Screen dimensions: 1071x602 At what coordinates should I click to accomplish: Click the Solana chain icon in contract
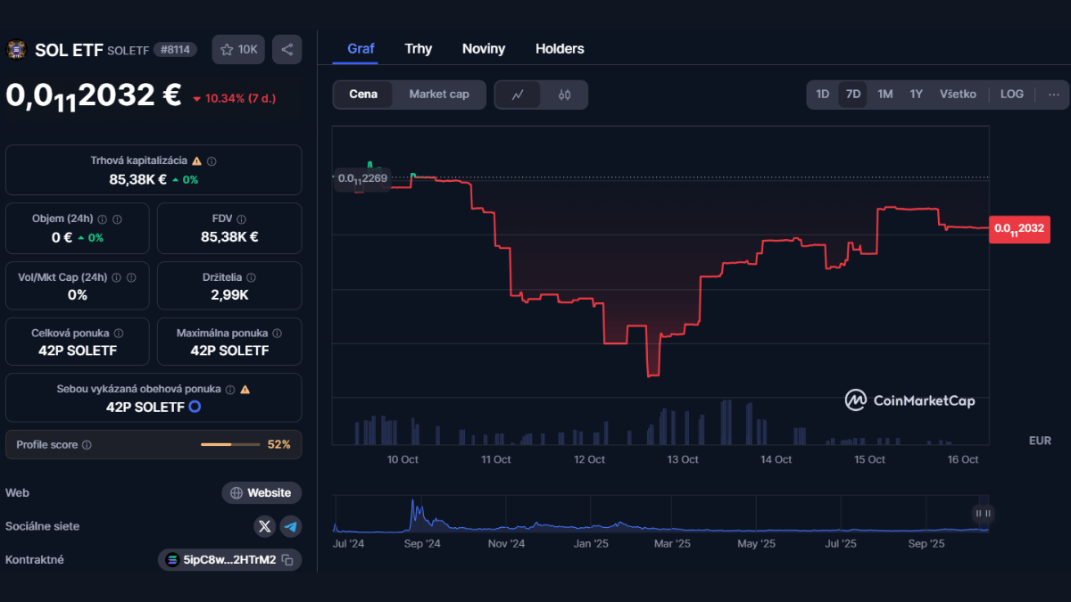pyautogui.click(x=172, y=560)
